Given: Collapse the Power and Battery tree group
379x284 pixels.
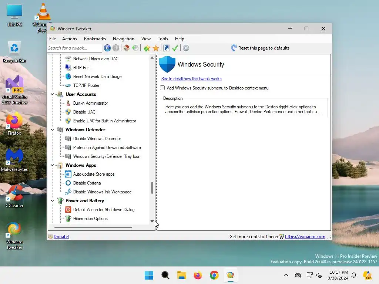Looking at the screenshot, I should pos(52,201).
